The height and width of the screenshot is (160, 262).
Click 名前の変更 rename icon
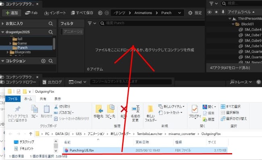[x=135, y=113]
